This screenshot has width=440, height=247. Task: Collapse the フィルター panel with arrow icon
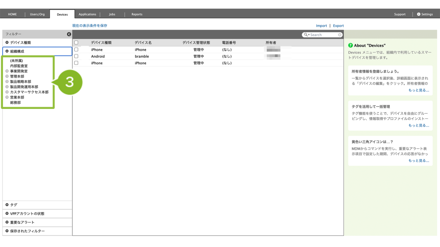[x=69, y=34]
